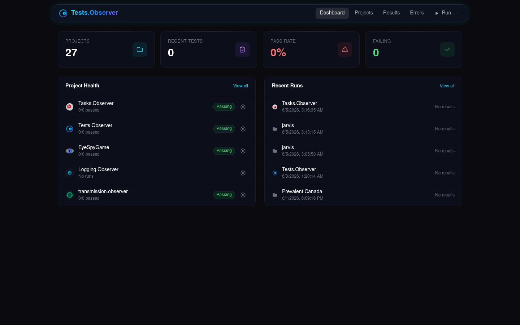Click folder icon of jarvis 3:13:15 AM run

point(275,129)
